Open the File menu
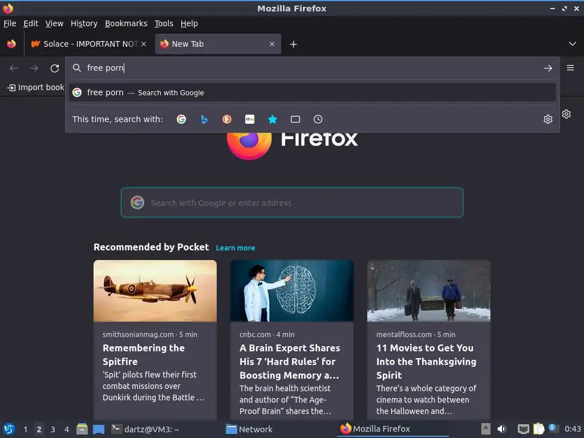Viewport: 584px width, 438px height. [x=10, y=23]
